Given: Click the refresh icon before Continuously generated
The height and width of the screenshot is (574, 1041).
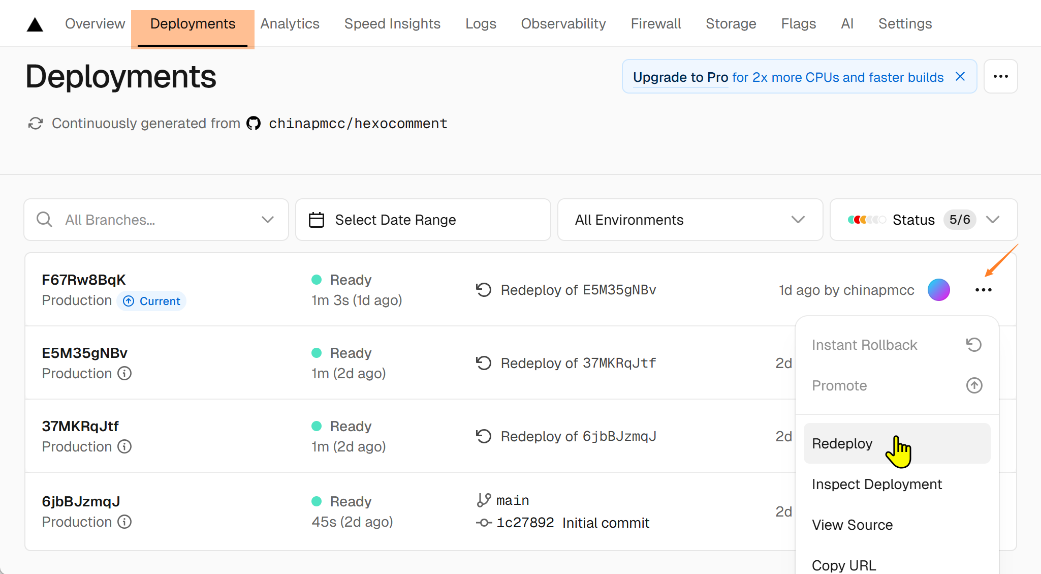Looking at the screenshot, I should pos(35,124).
